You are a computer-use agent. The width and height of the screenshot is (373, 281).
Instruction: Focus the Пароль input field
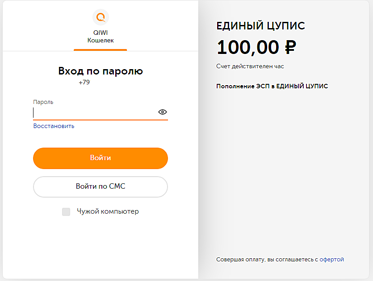click(95, 113)
